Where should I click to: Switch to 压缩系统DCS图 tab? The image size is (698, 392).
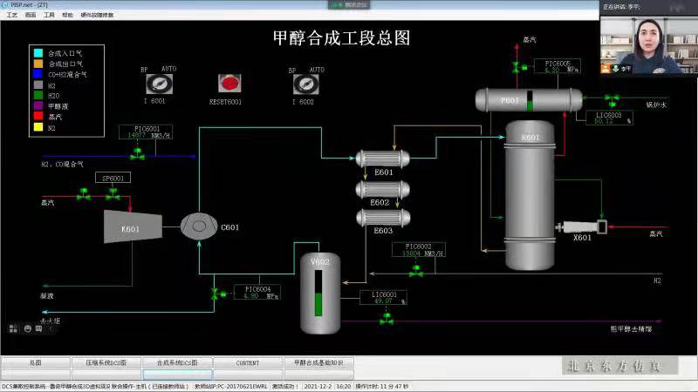[x=106, y=362]
